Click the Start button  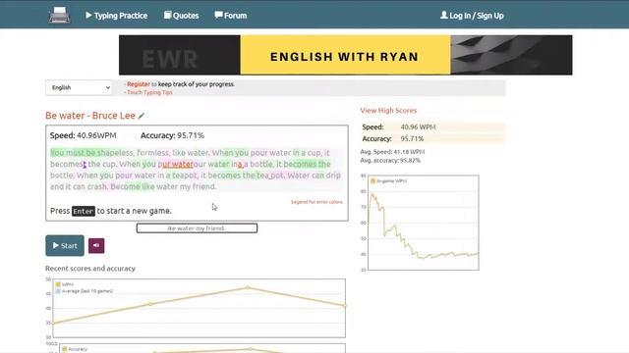(65, 245)
